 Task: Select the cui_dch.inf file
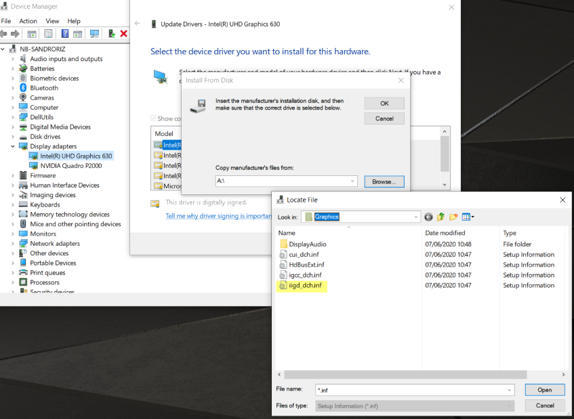point(304,255)
